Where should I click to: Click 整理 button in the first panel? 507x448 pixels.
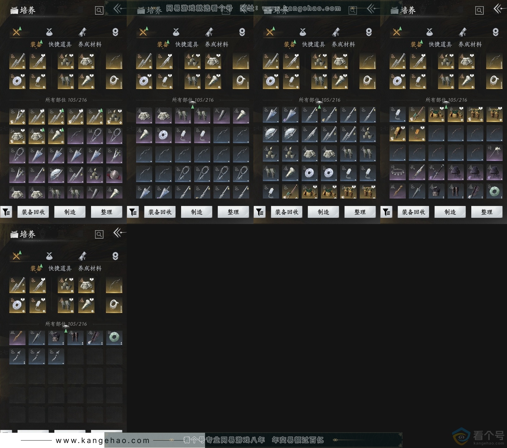107,212
